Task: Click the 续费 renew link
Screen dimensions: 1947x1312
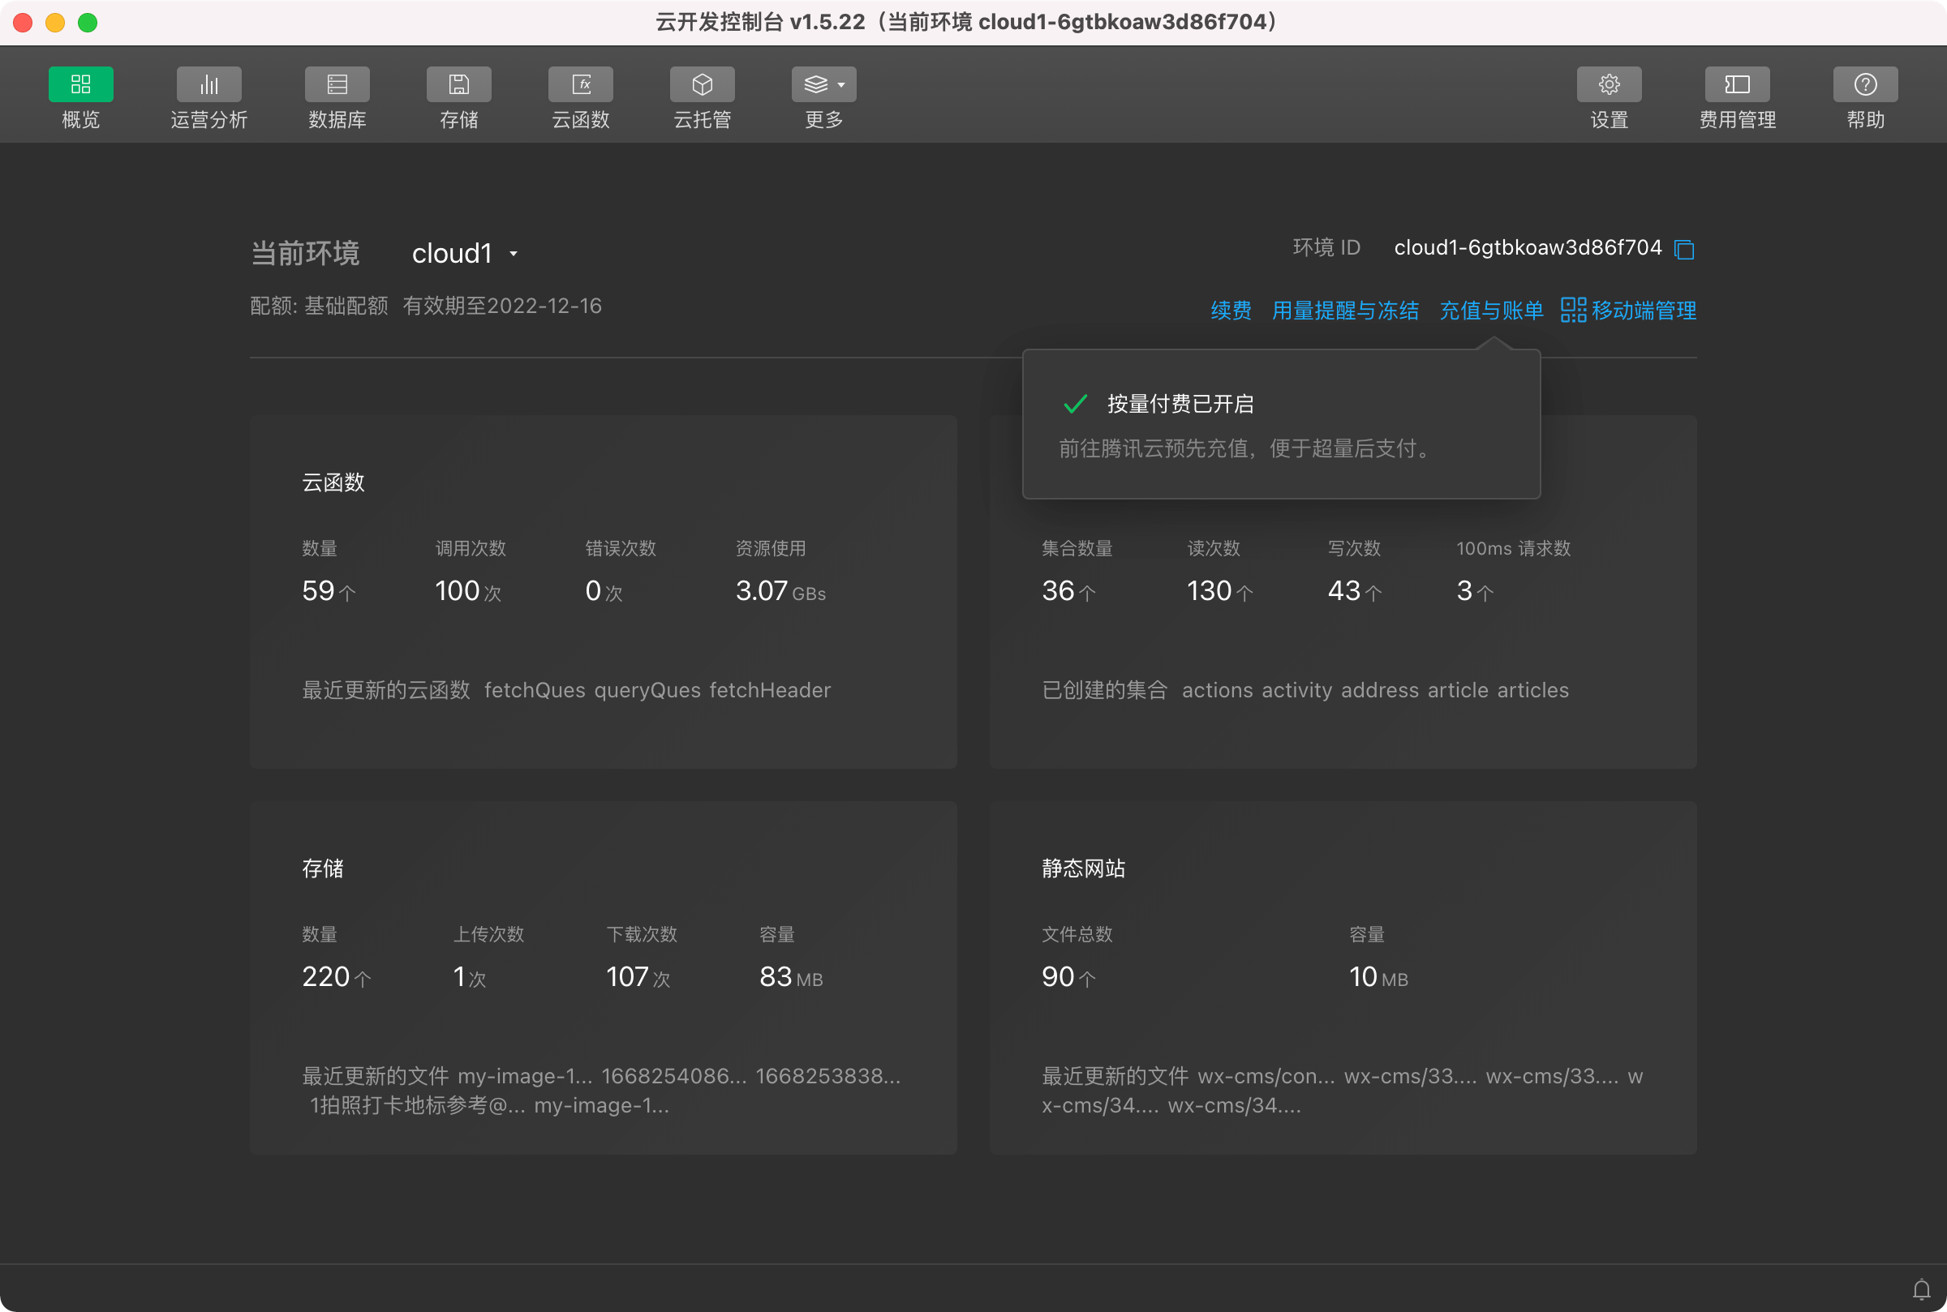Action: 1231,311
